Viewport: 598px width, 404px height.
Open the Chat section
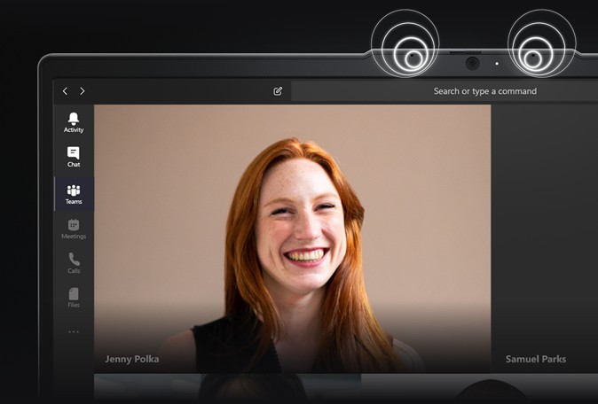point(74,157)
